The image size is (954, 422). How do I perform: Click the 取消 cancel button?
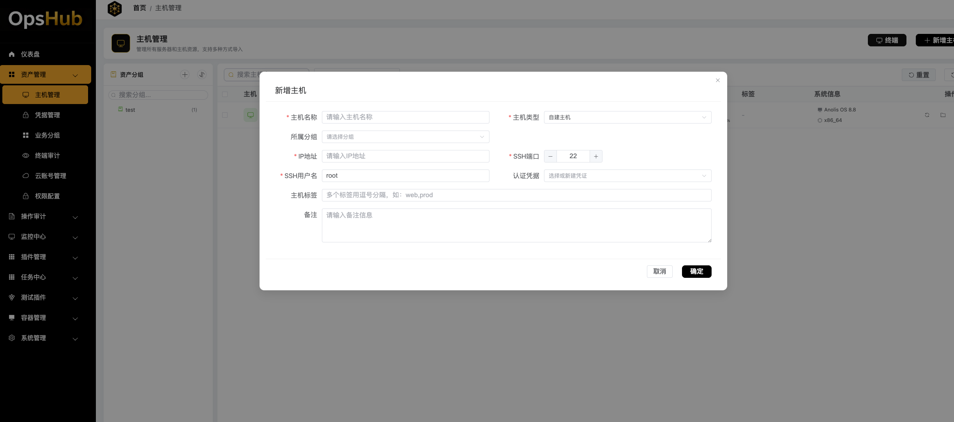point(659,271)
